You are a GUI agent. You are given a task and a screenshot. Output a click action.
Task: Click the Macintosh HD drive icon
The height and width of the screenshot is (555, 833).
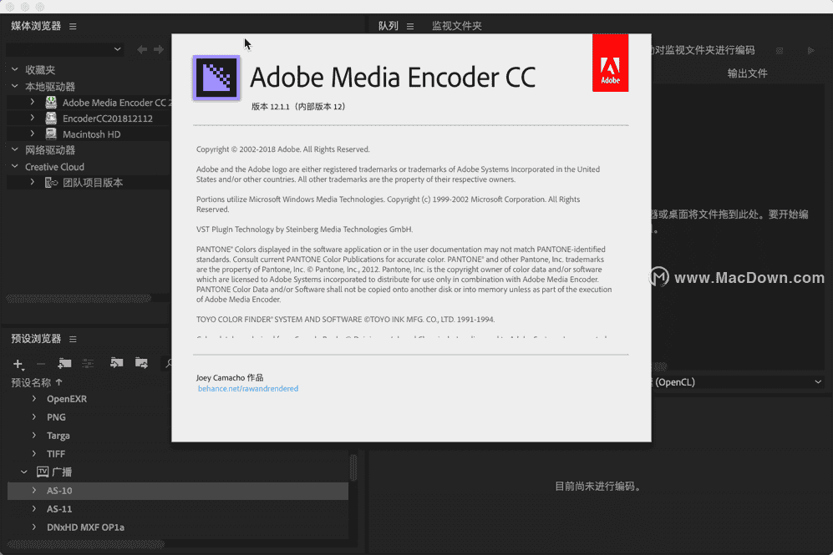point(51,134)
